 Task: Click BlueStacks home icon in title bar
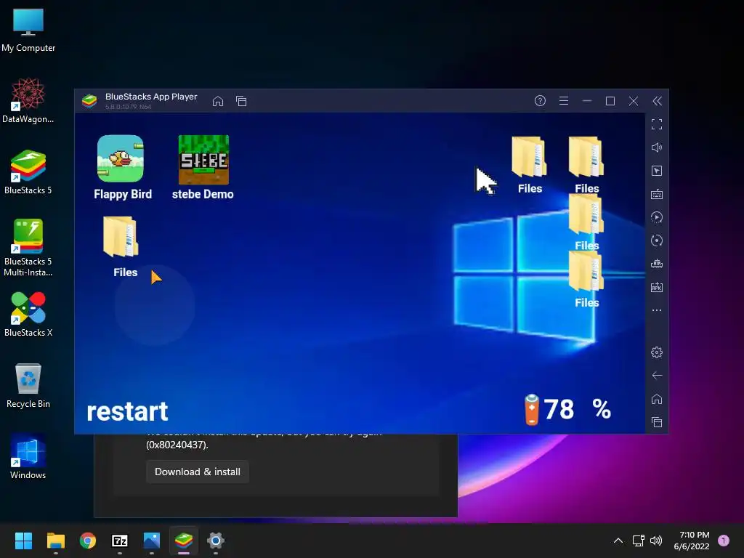pos(218,101)
